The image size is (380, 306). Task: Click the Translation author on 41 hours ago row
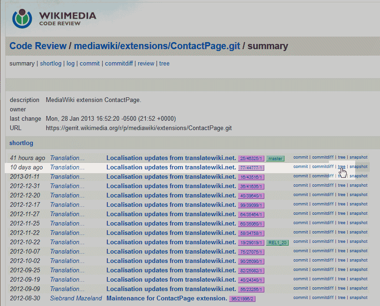[x=67, y=158]
